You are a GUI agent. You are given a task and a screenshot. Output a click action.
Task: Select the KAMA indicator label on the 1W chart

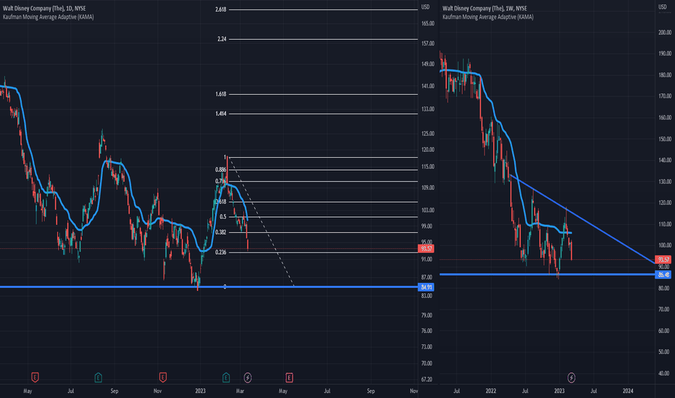(x=487, y=17)
